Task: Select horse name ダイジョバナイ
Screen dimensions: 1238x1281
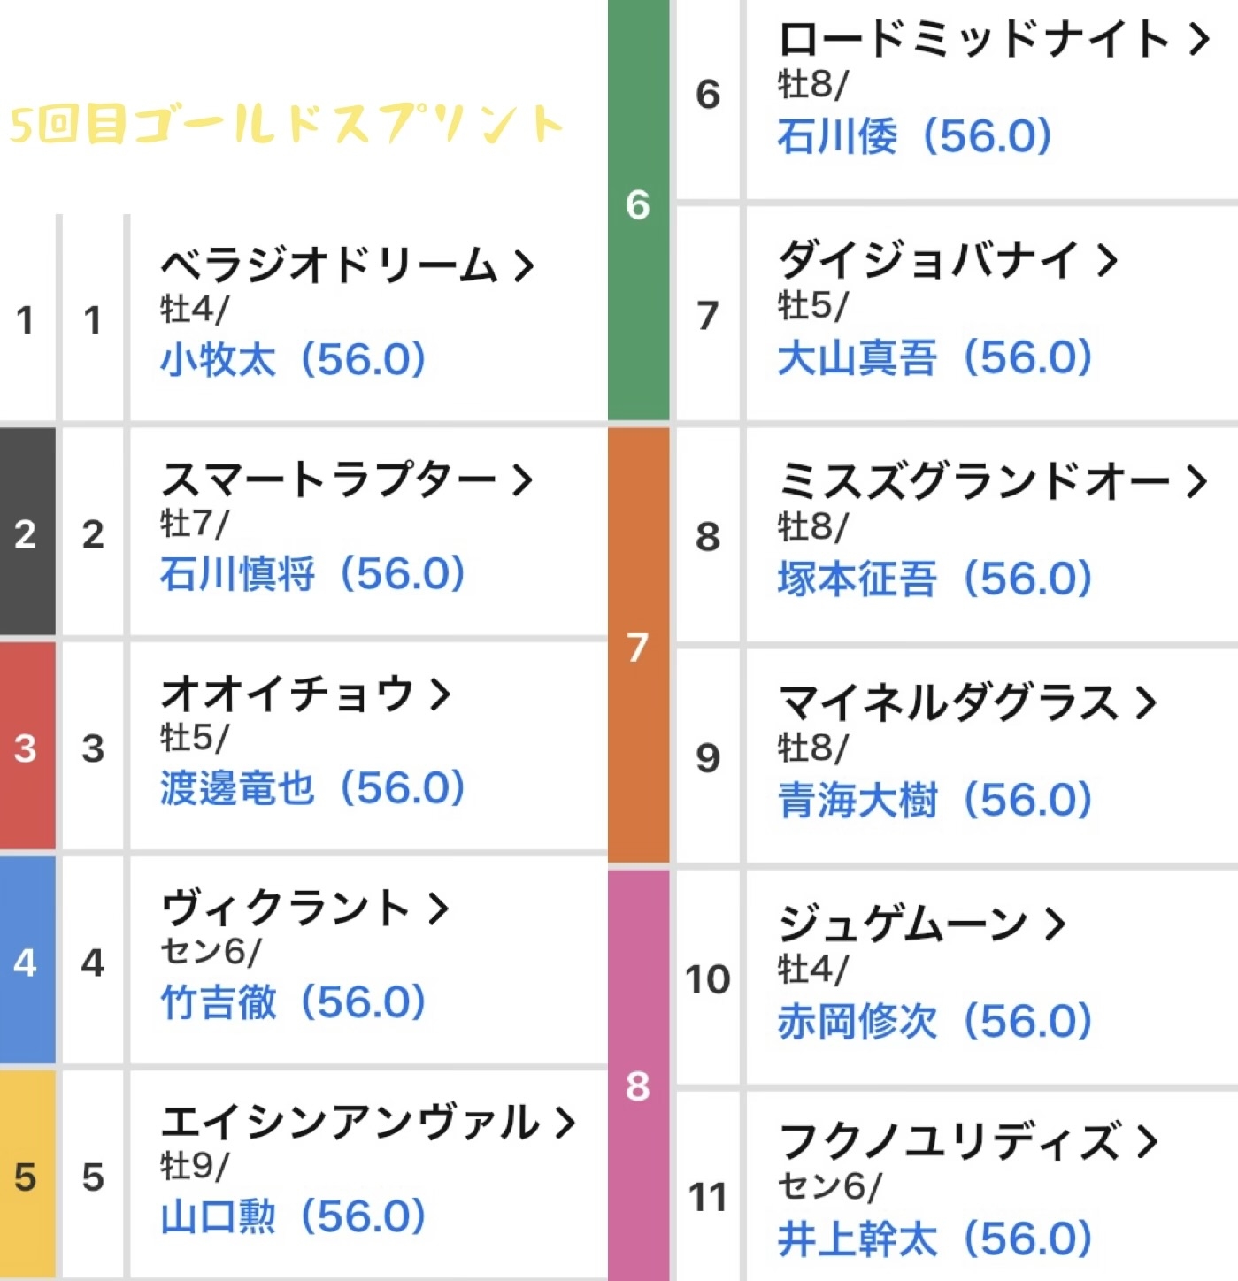Action: pyautogui.click(x=929, y=260)
